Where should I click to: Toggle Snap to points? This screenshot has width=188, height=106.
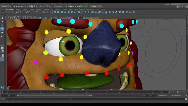pyautogui.click(x=46, y=6)
